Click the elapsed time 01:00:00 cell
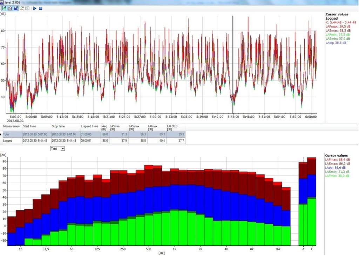The image size is (359, 256). point(90,134)
